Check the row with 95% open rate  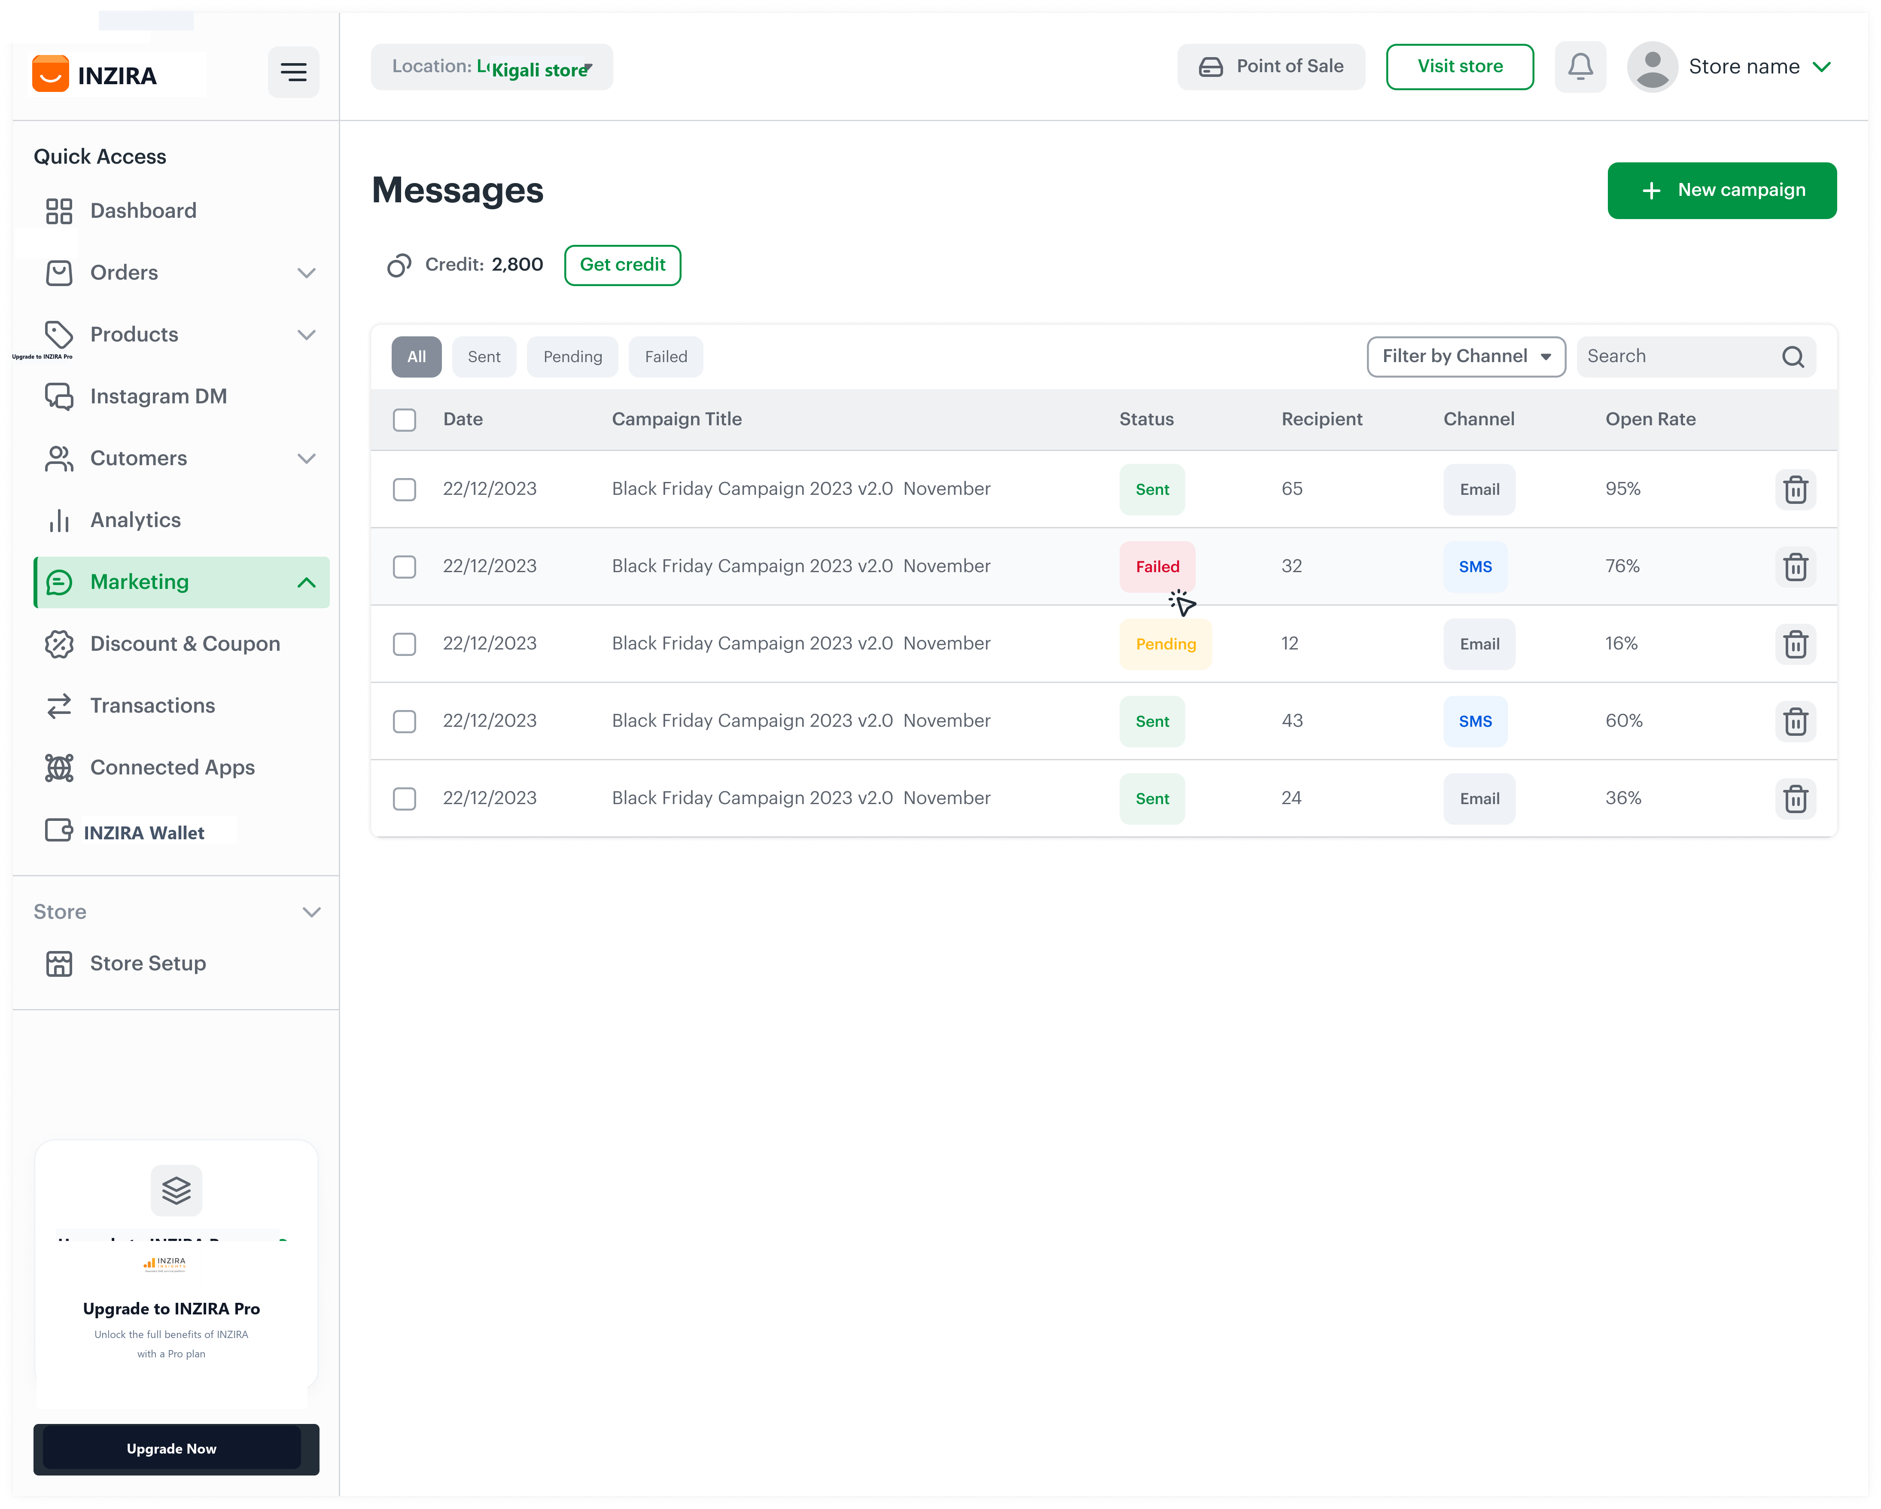(404, 490)
